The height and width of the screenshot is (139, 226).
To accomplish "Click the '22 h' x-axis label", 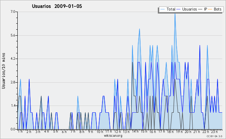I will click(x=206, y=132).
